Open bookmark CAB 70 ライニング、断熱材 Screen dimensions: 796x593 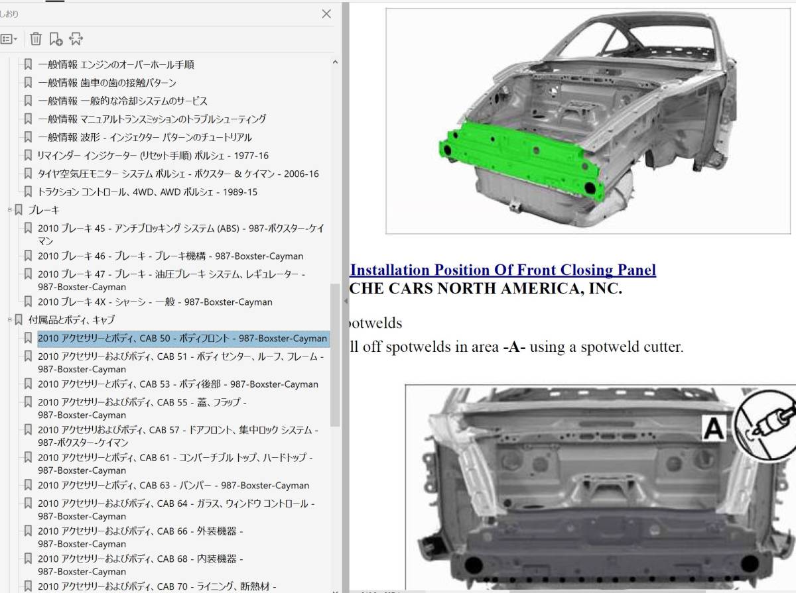click(157, 586)
